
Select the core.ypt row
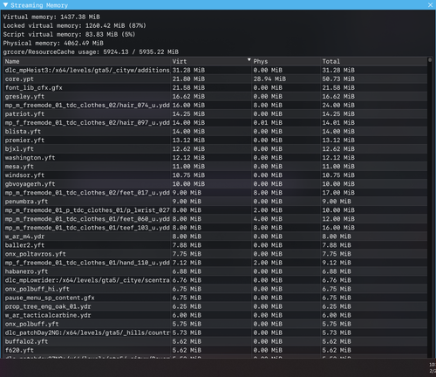[215, 79]
